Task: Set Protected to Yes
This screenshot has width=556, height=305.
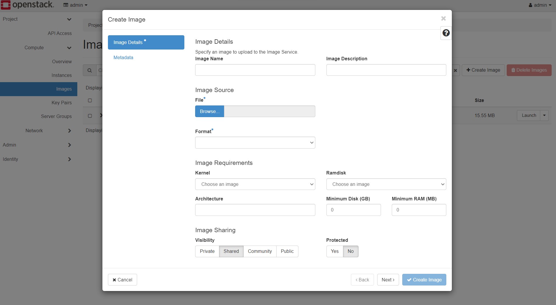Action: (x=335, y=251)
